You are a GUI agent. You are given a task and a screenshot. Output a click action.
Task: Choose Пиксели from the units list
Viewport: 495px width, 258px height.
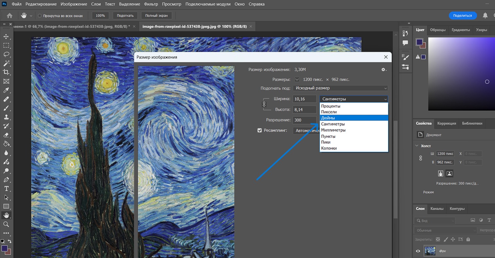354,112
